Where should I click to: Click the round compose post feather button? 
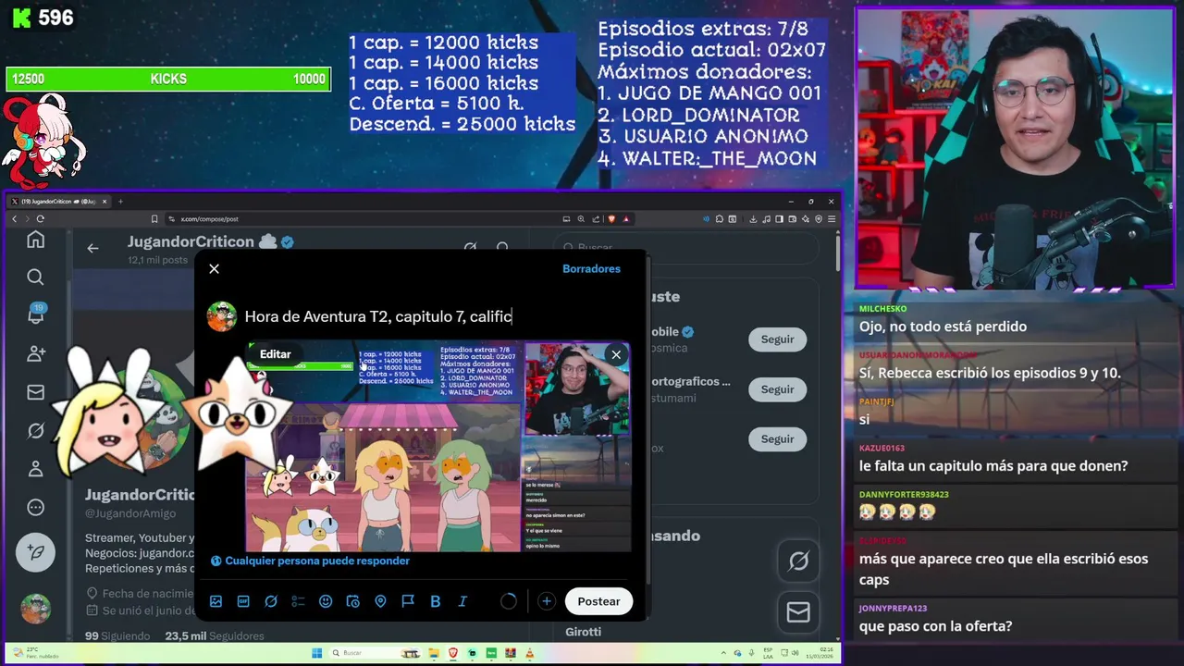pyautogui.click(x=35, y=552)
